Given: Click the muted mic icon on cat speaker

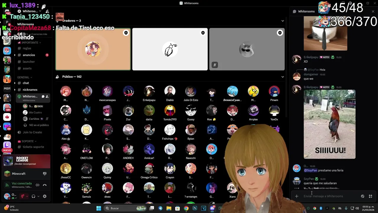Looking at the screenshot, I should click(215, 65).
